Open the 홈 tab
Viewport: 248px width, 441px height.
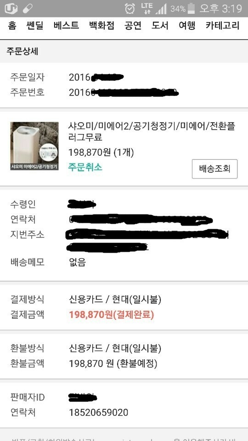pos(12,26)
